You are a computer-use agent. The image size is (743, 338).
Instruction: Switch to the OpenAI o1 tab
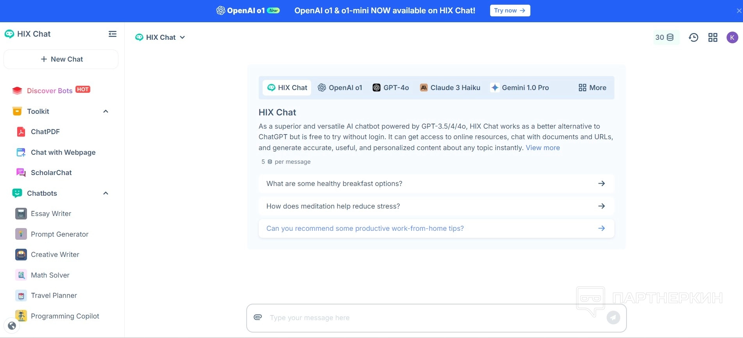(340, 88)
